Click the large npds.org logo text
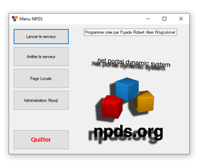The image size is (199, 165). click(x=128, y=132)
